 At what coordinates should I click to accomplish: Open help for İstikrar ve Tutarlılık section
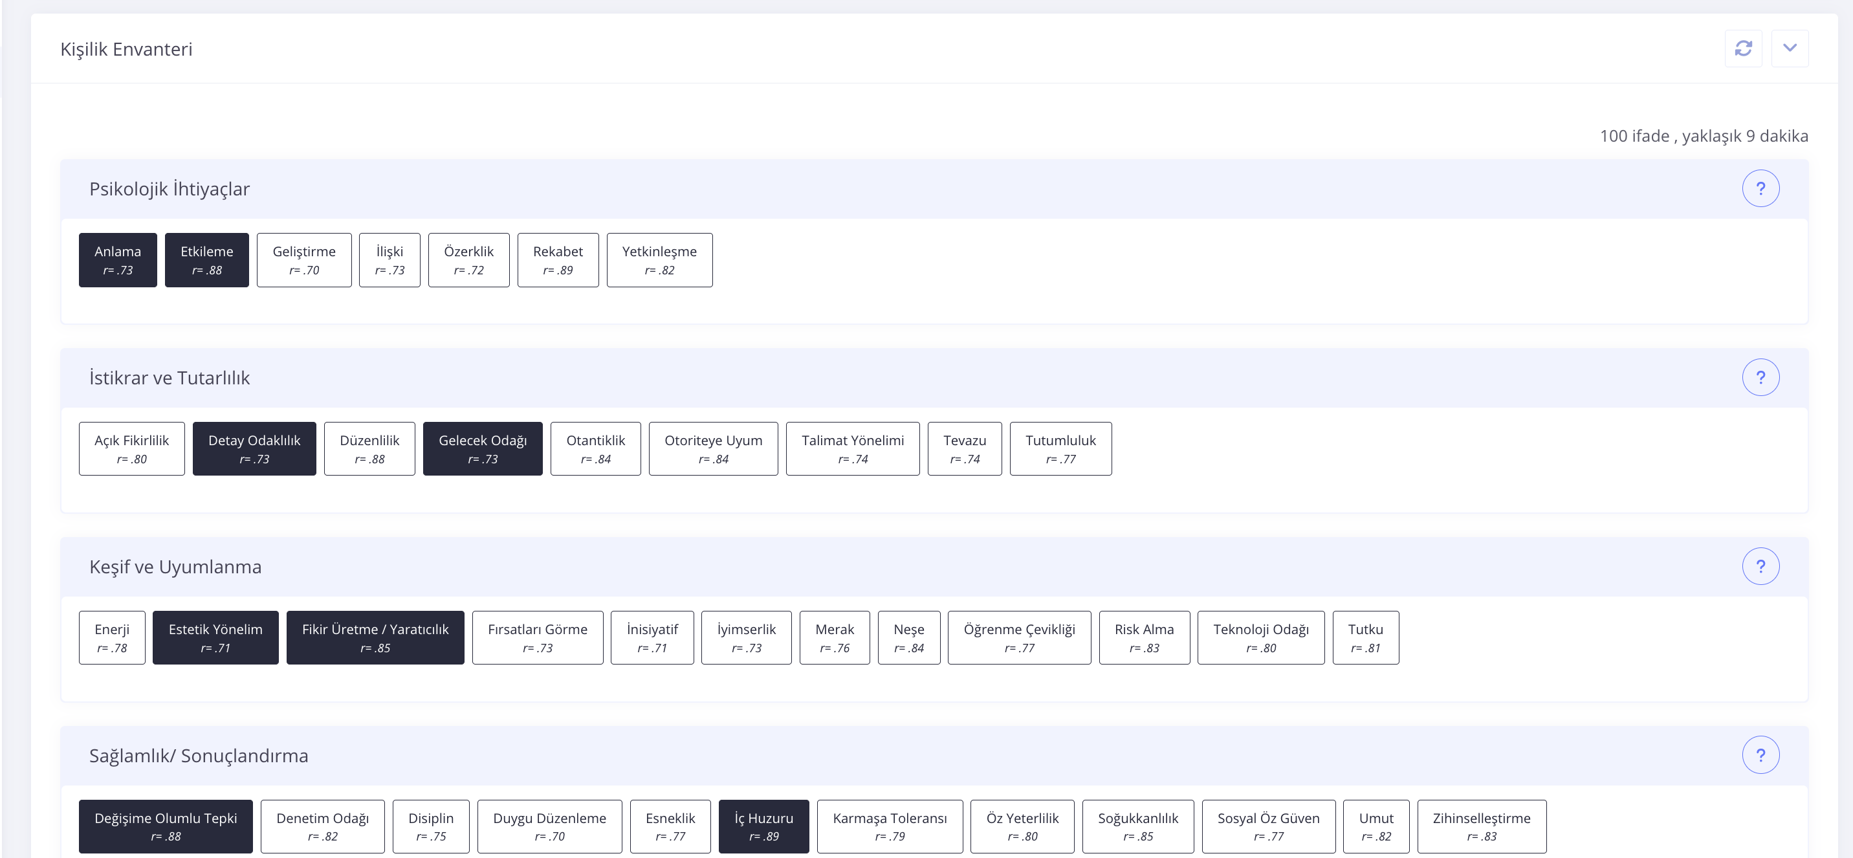(1760, 378)
